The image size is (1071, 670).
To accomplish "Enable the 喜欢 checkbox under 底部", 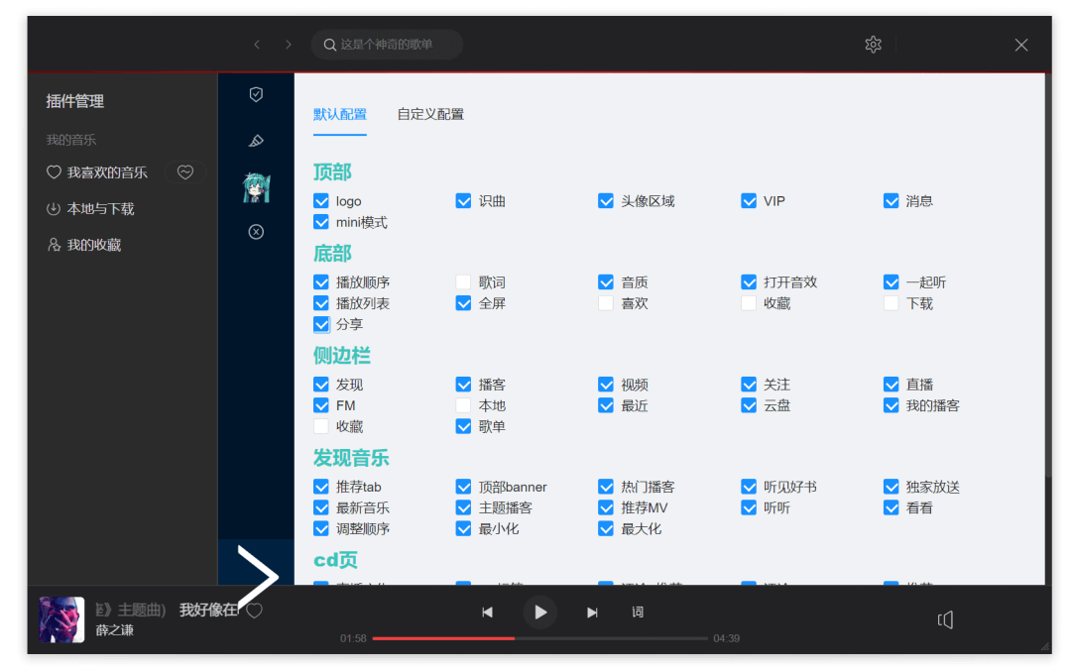I will click(606, 303).
